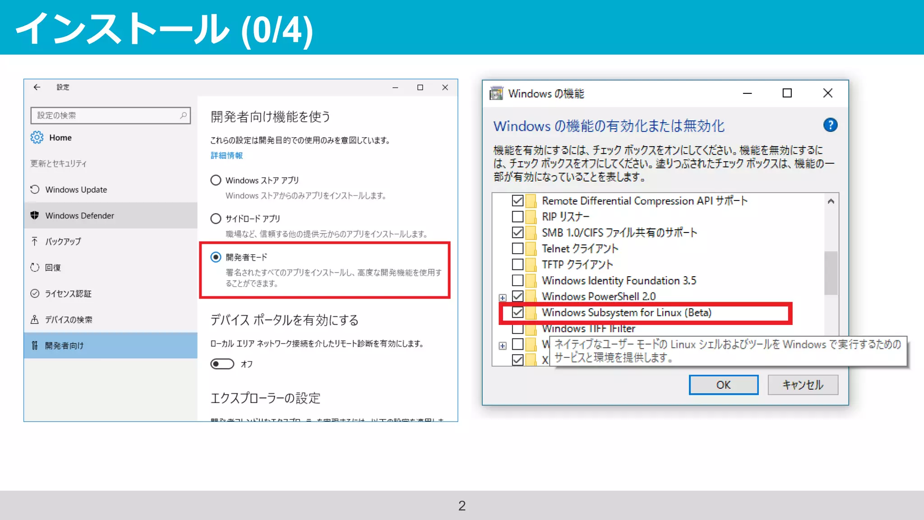Click folder icon beside Windows Subsystem for Linux
The image size is (924, 520).
tap(531, 312)
